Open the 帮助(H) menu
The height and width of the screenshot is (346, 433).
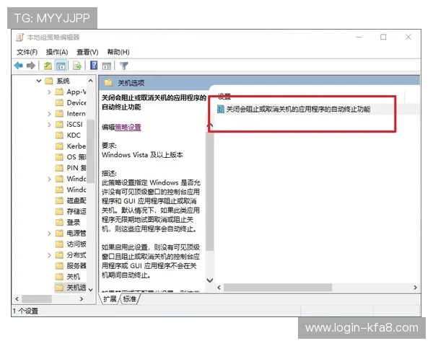pos(118,52)
